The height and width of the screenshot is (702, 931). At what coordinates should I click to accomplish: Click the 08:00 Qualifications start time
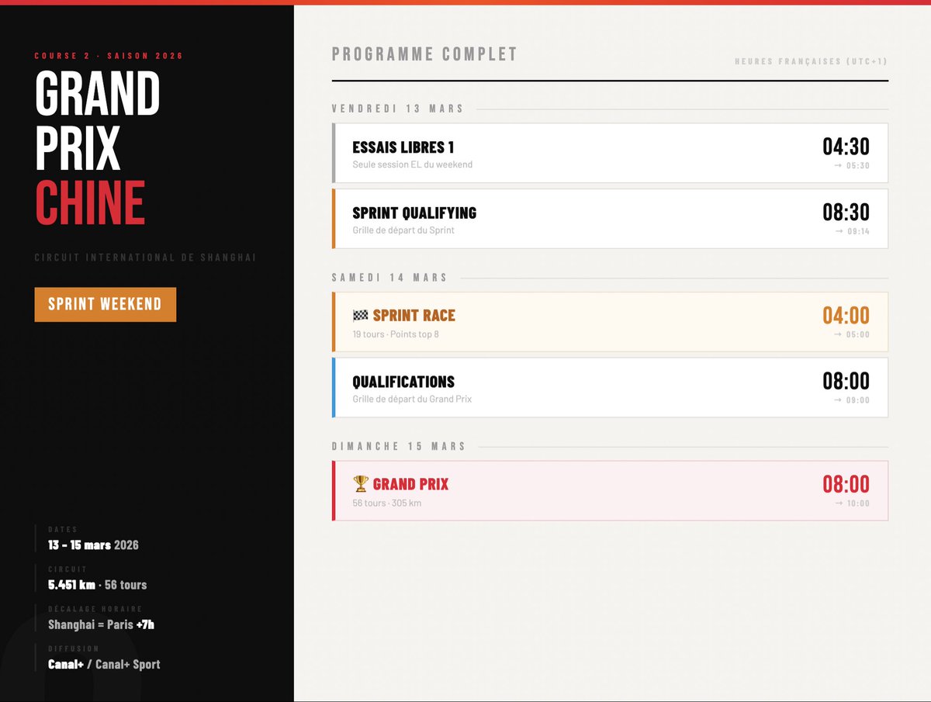tap(846, 381)
